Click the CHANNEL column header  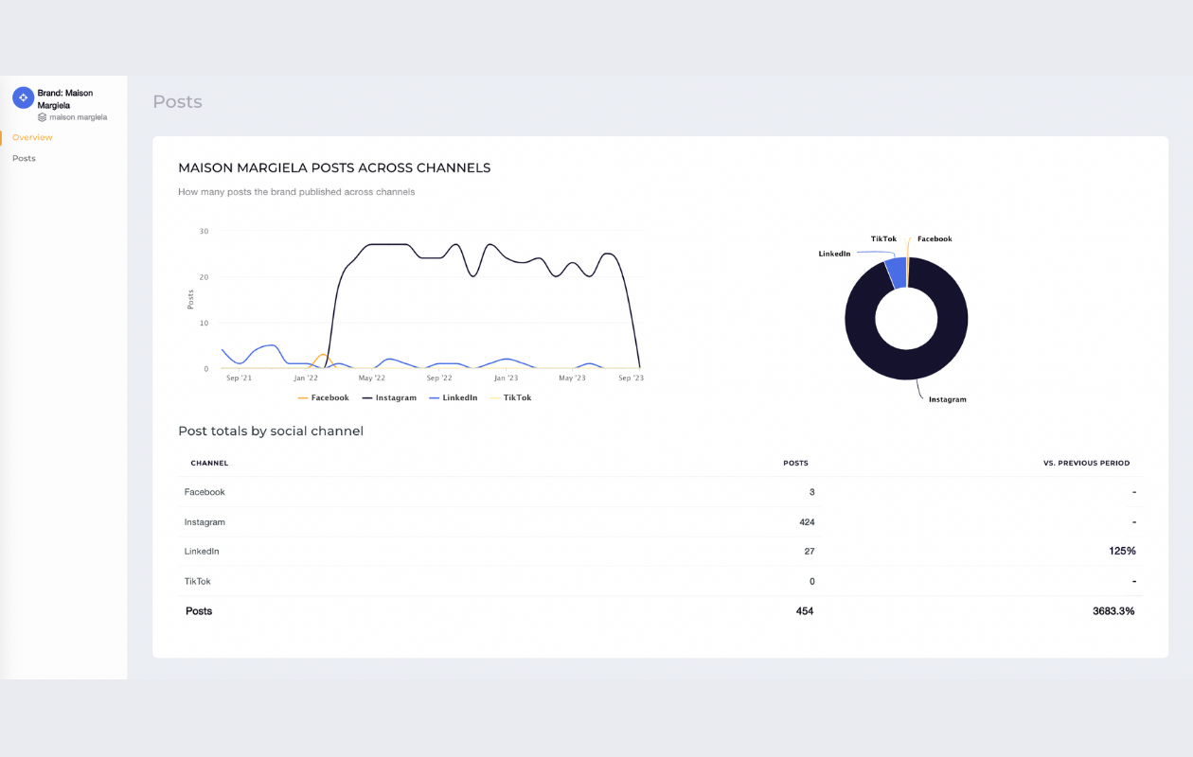click(209, 463)
